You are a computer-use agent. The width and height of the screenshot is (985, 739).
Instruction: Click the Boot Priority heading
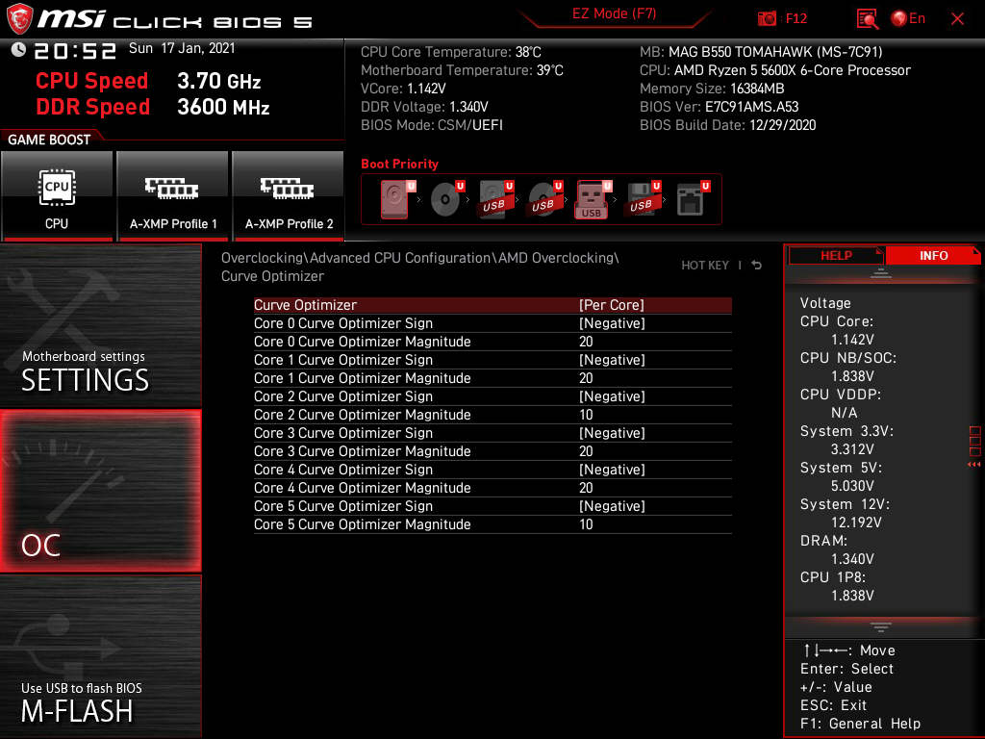(x=399, y=164)
